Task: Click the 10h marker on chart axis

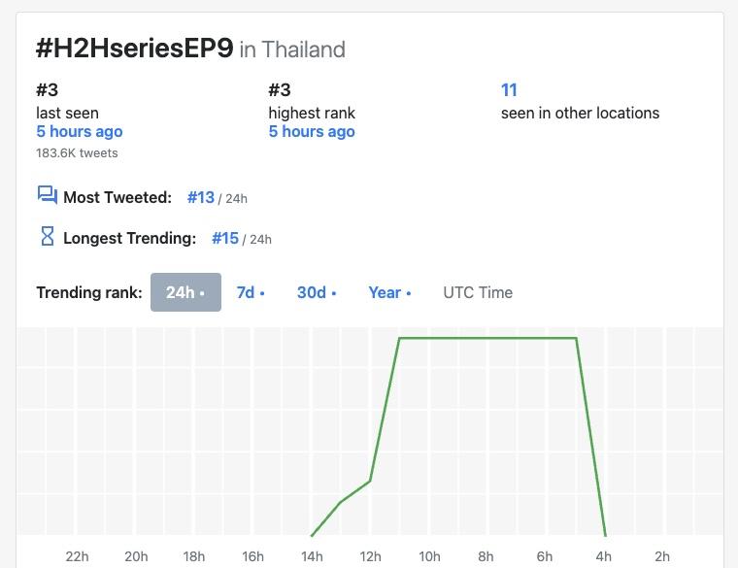Action: 428,556
